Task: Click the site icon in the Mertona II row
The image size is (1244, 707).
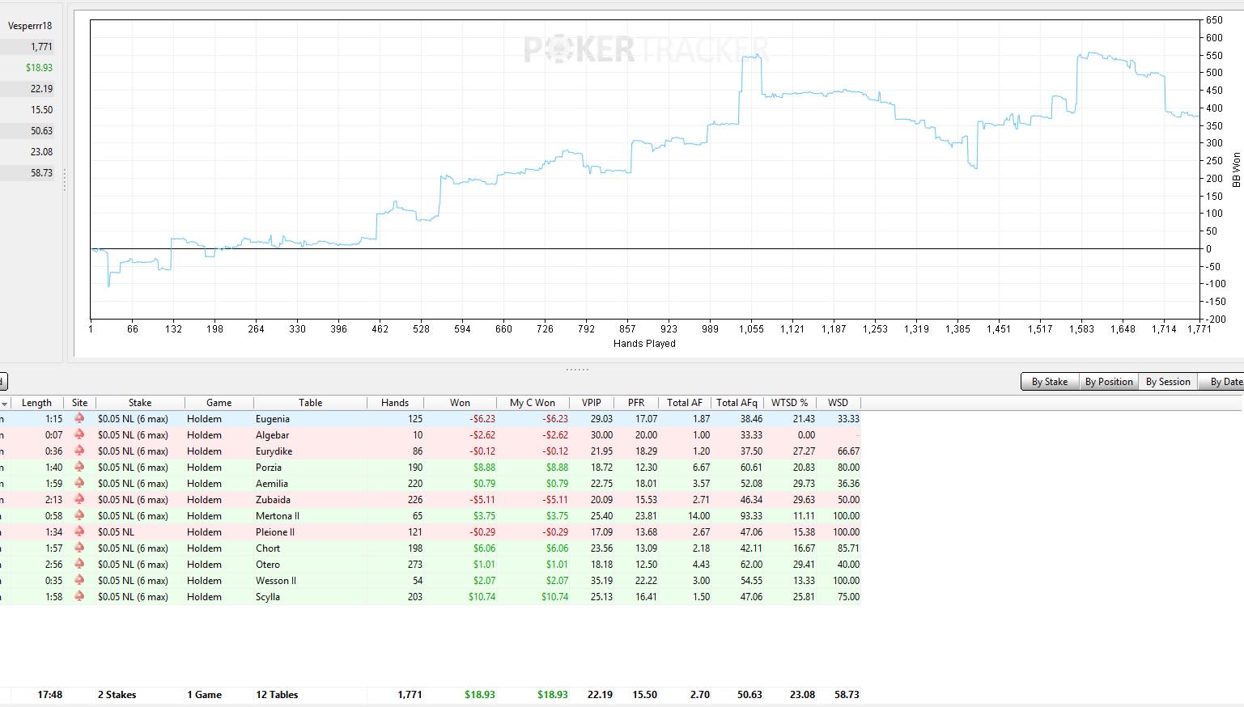Action: click(x=79, y=515)
